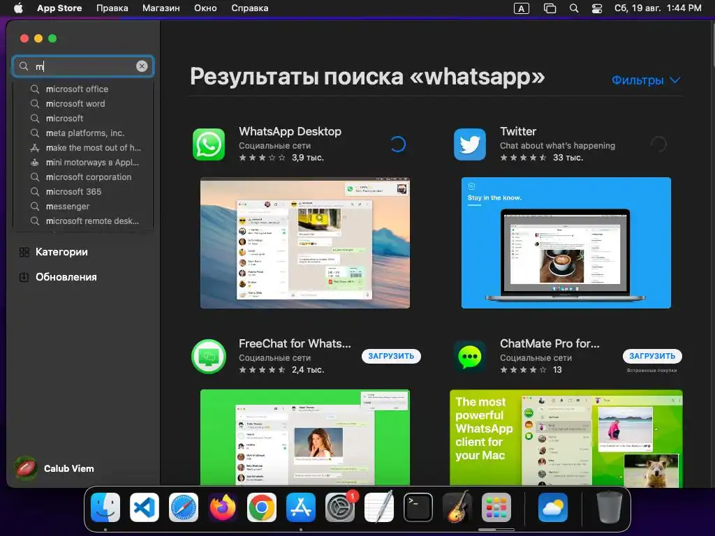This screenshot has height=536, width=715.
Task: Open GarageBand from the dock
Action: (457, 507)
